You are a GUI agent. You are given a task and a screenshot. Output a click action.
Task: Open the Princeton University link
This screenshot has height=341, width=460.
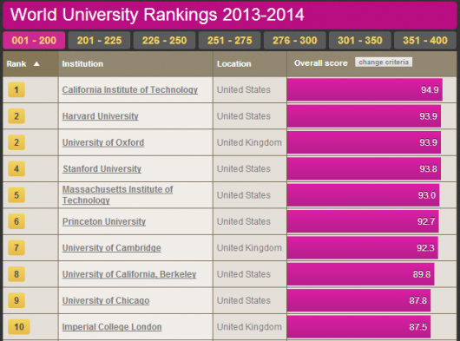point(104,221)
